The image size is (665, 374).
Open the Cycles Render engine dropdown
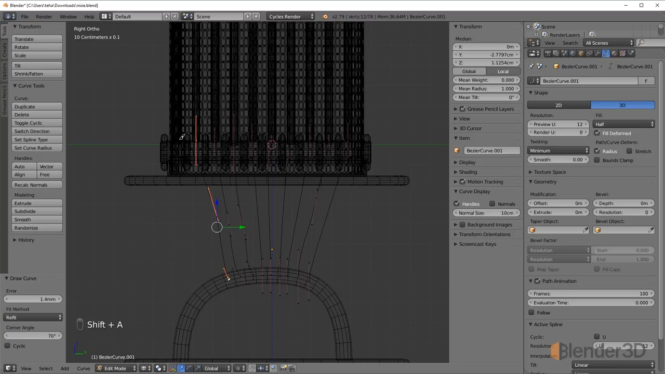click(x=290, y=17)
